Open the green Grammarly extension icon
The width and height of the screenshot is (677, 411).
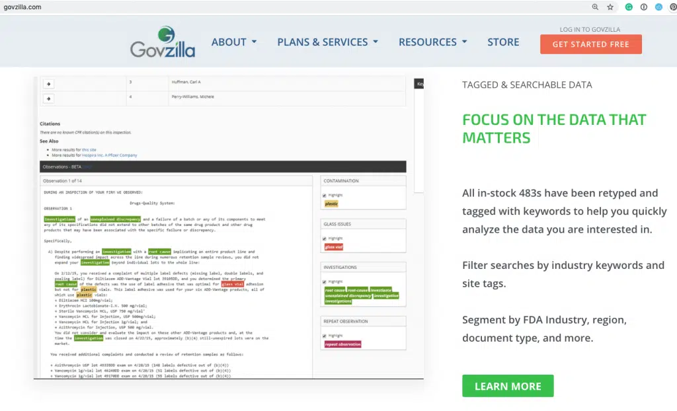click(x=629, y=7)
